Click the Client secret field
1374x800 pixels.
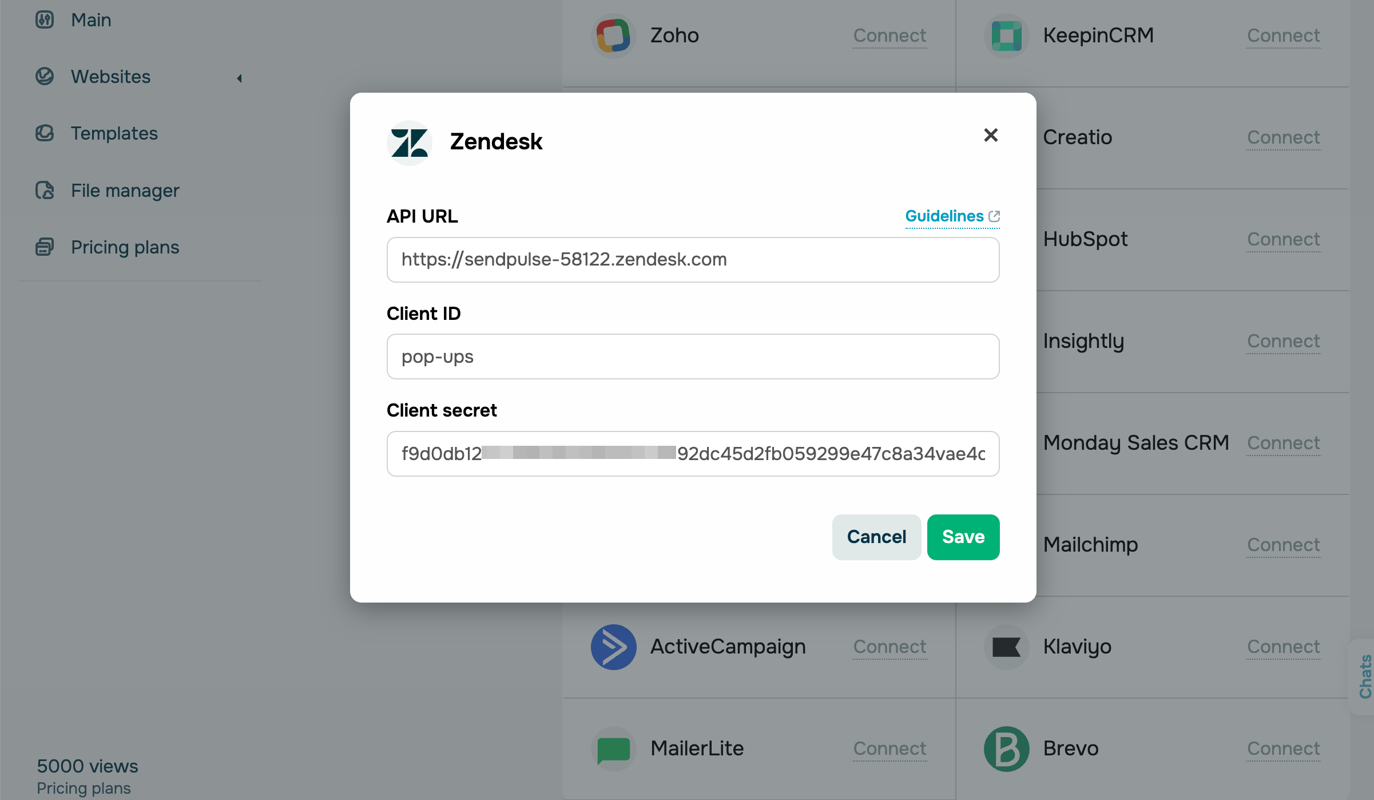pyautogui.click(x=693, y=454)
